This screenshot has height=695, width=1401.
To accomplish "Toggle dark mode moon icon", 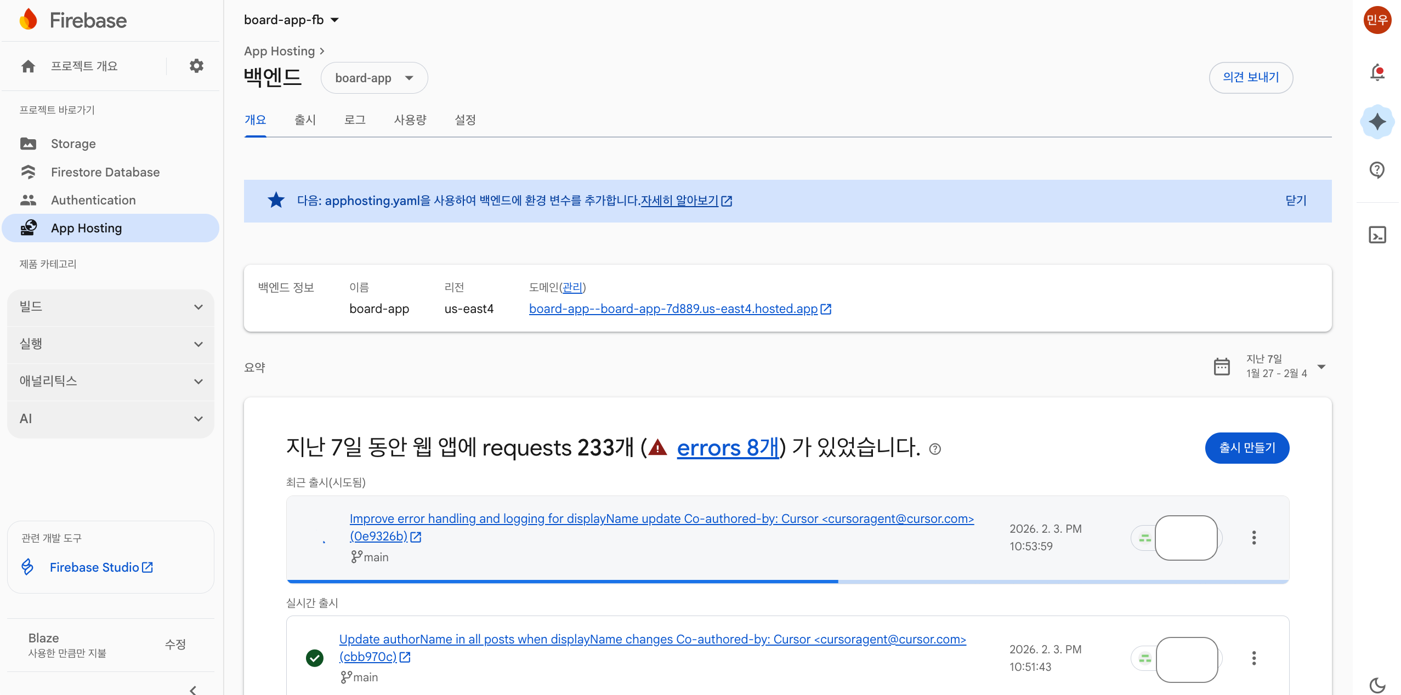I will [1377, 685].
